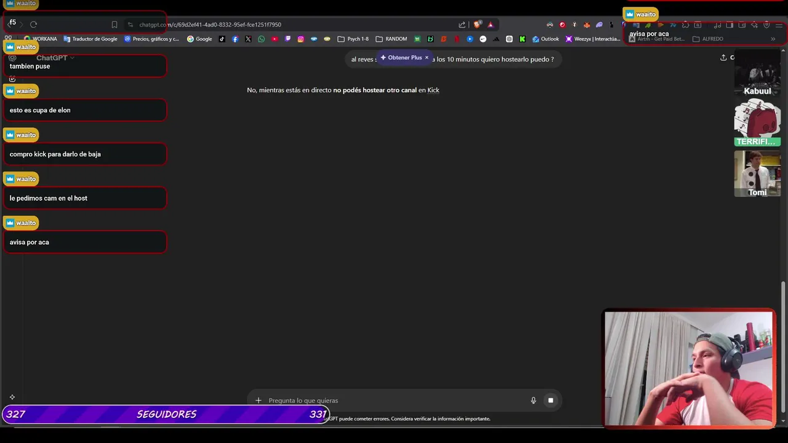
Task: Open Brave Shields lion icon
Action: point(477,25)
